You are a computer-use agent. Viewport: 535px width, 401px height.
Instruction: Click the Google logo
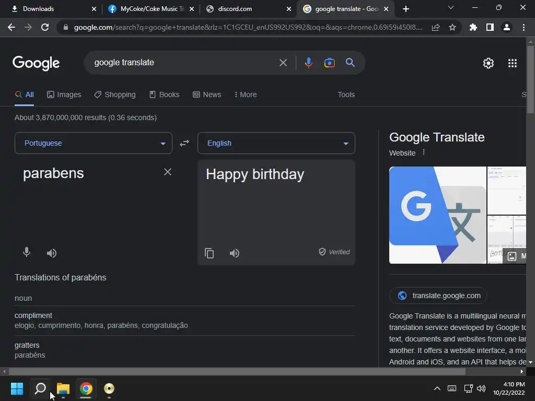point(36,63)
